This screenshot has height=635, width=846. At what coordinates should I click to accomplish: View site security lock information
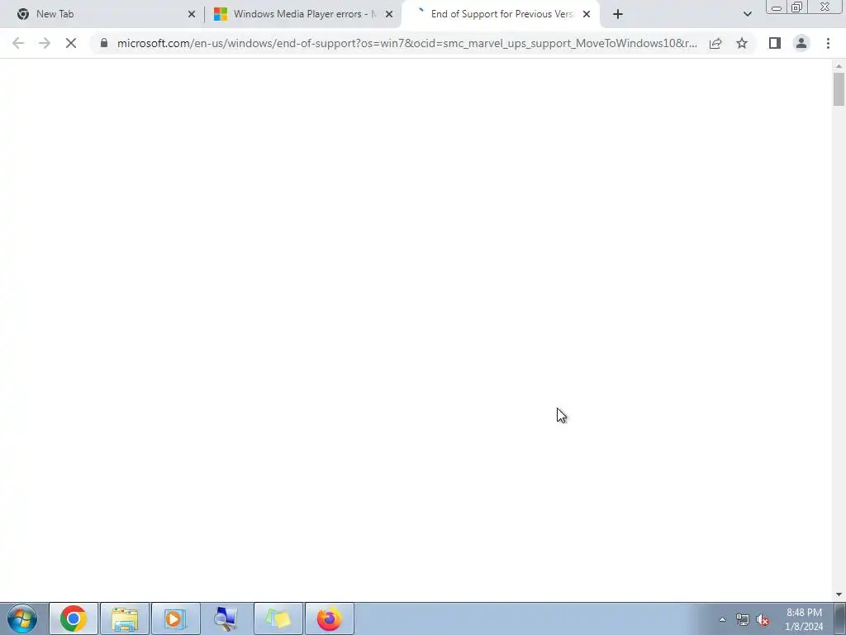click(x=104, y=43)
